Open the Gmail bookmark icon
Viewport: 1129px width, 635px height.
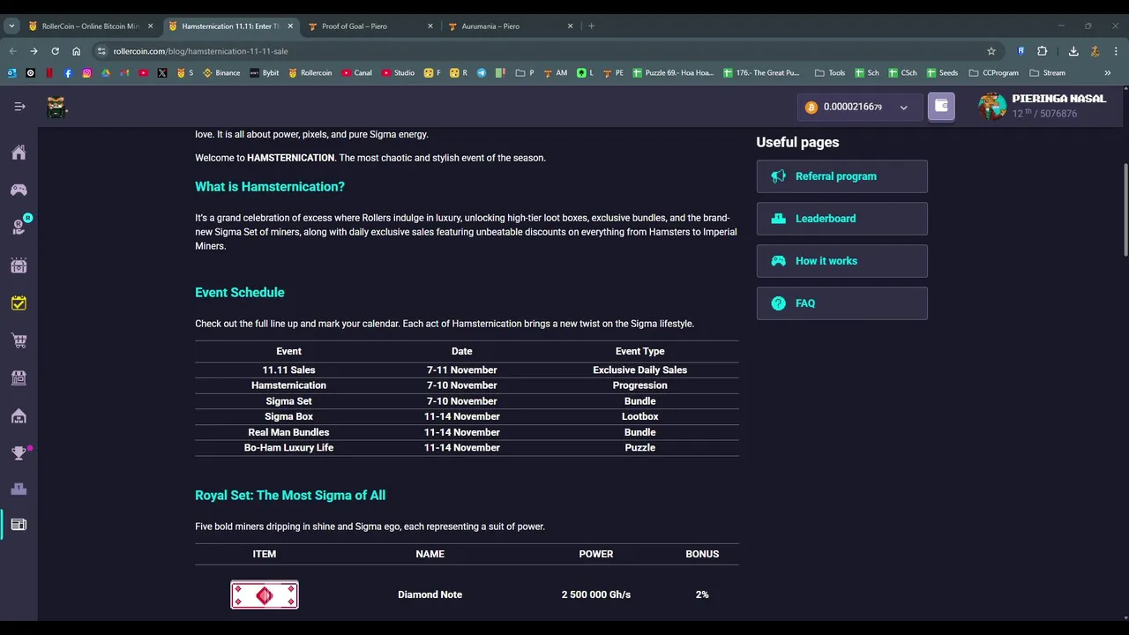coord(124,73)
